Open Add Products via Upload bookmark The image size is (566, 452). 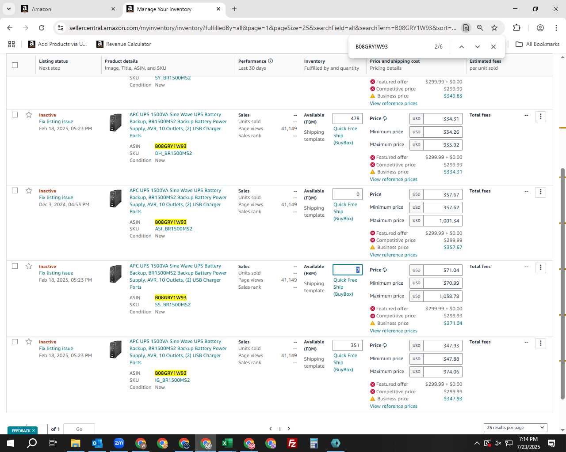tap(57, 44)
